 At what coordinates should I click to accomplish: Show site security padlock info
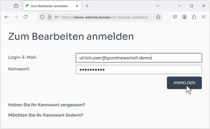(x=50, y=17)
